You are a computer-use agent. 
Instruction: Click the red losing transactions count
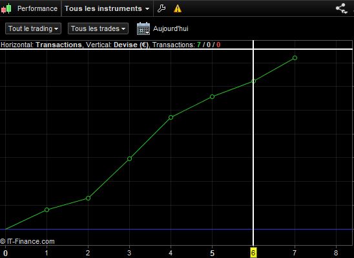tap(218, 45)
